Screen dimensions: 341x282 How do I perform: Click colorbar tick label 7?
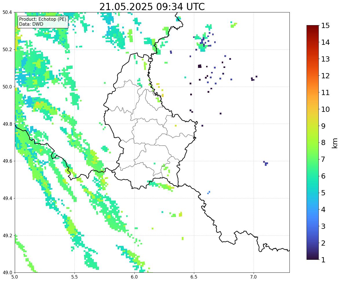click(323, 159)
